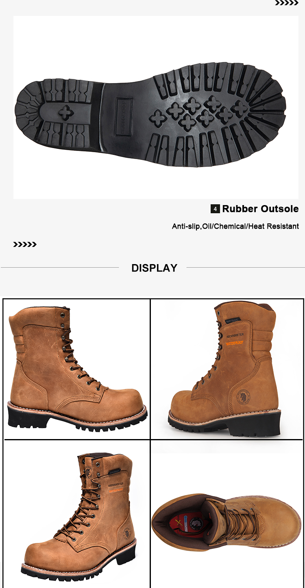
Task: Click the round rooster logo on rear boot
Action: click(x=244, y=396)
